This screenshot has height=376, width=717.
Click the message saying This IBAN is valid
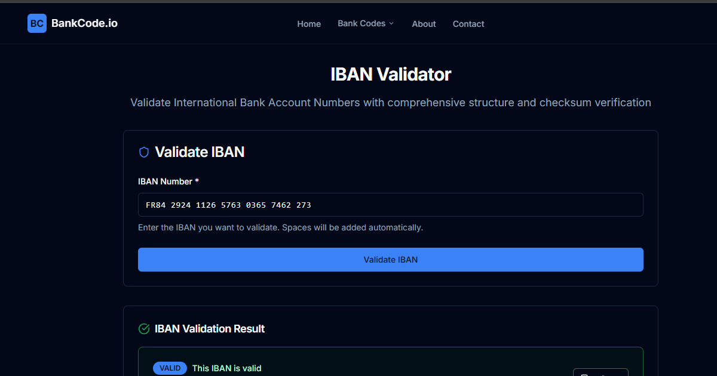[226, 368]
